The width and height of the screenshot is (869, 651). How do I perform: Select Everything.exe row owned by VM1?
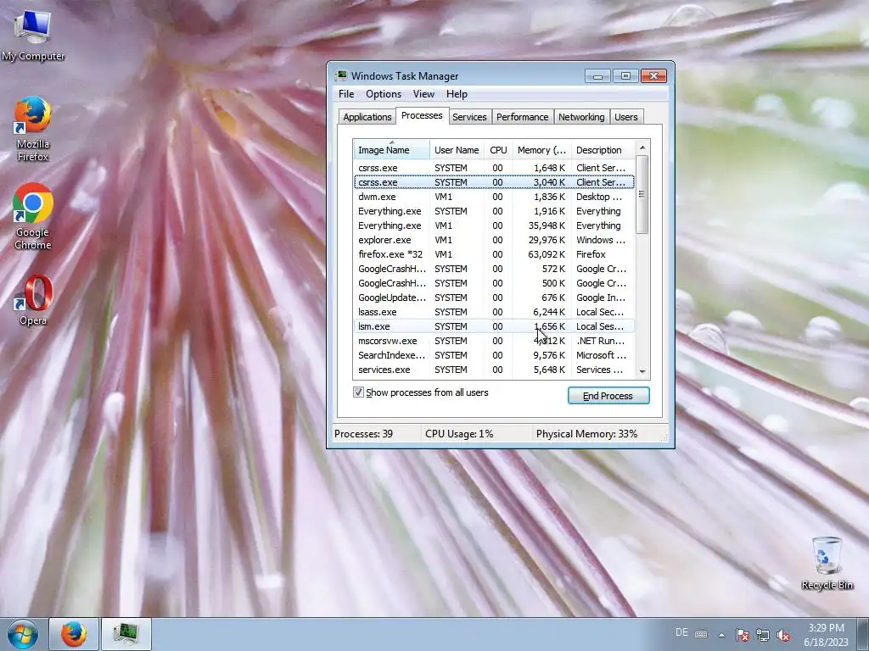pos(494,225)
